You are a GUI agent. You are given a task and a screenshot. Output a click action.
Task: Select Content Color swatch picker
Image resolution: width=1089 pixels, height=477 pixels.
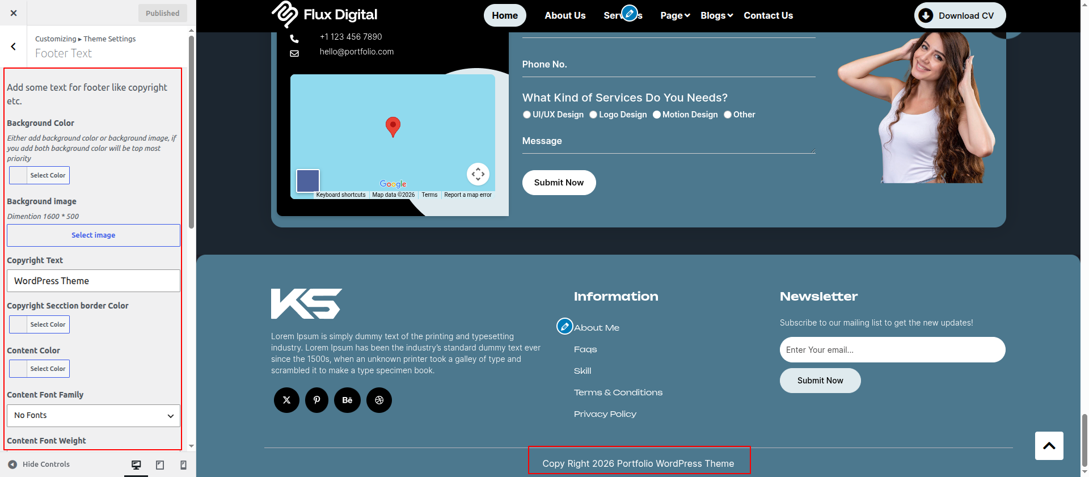pyautogui.click(x=39, y=369)
